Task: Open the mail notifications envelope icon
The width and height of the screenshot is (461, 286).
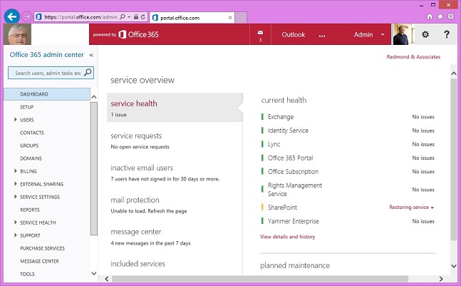Action: (x=260, y=33)
